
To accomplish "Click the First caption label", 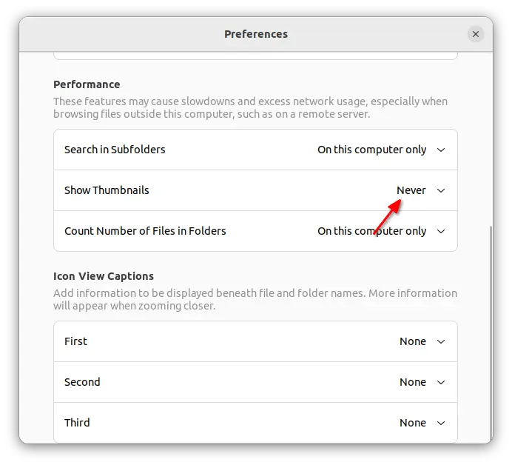I will pyautogui.click(x=75, y=341).
